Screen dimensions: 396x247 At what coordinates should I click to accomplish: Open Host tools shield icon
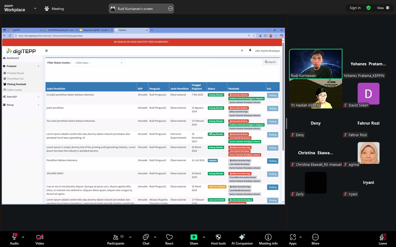pyautogui.click(x=218, y=237)
